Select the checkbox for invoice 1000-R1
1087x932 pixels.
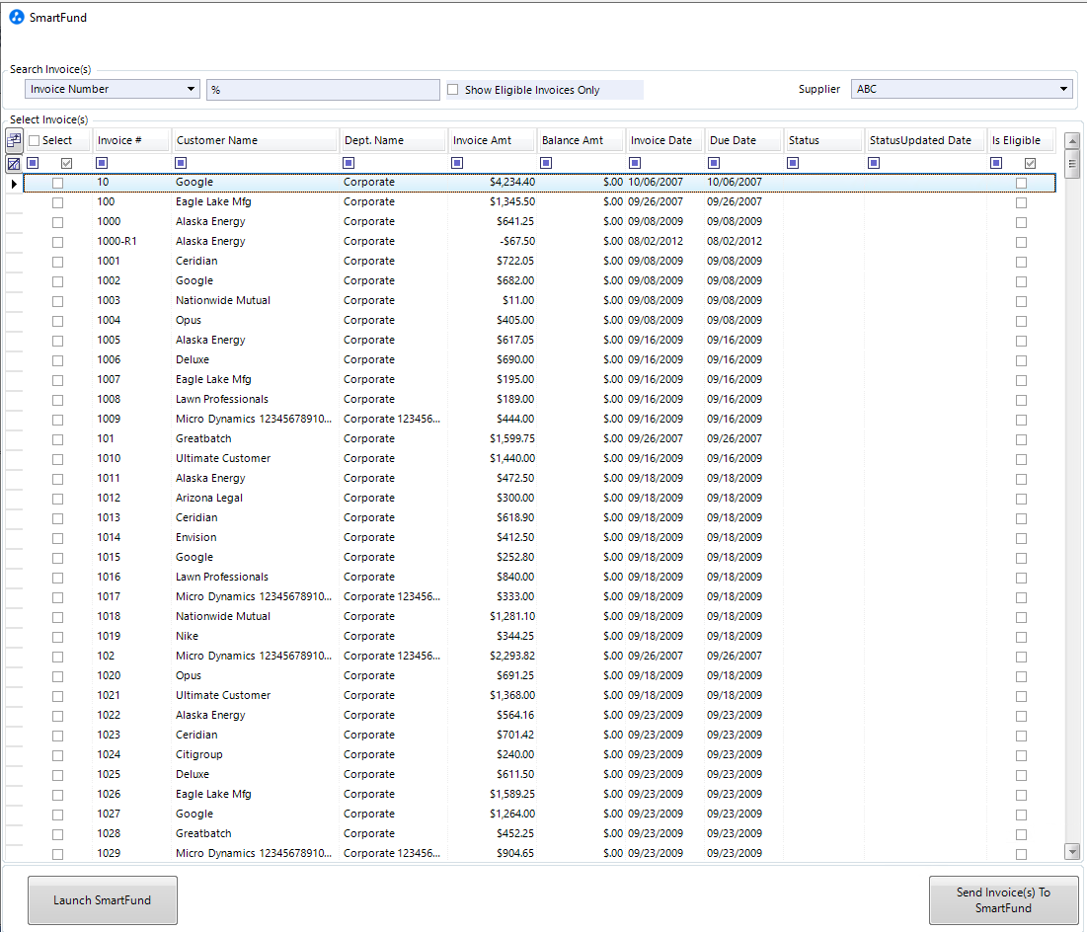(x=57, y=242)
